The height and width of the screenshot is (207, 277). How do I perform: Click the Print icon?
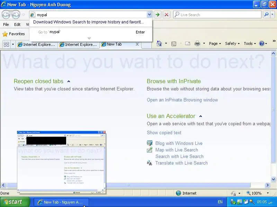tap(197, 43)
